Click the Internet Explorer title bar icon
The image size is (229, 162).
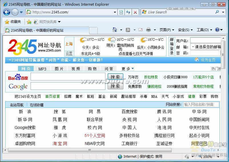[5, 4]
